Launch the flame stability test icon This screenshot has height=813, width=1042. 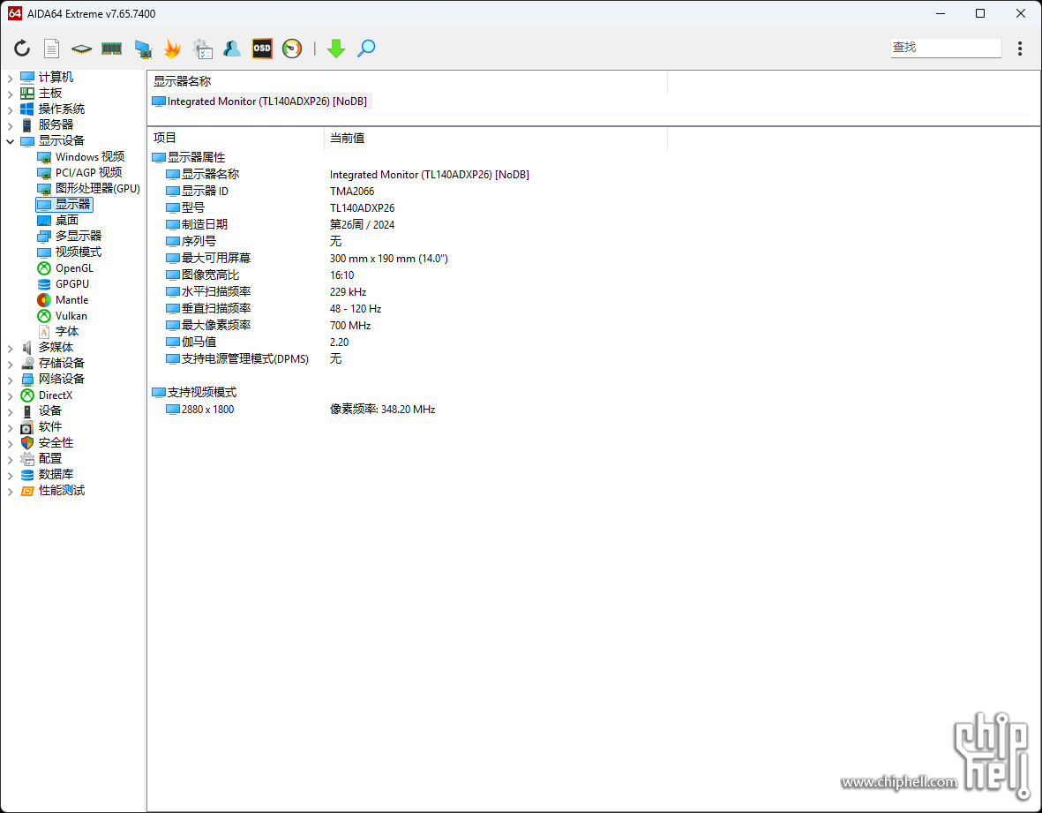click(x=172, y=48)
